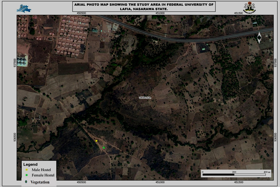Click the Female Hostel legend label
The height and width of the screenshot is (187, 280).
tap(42, 176)
